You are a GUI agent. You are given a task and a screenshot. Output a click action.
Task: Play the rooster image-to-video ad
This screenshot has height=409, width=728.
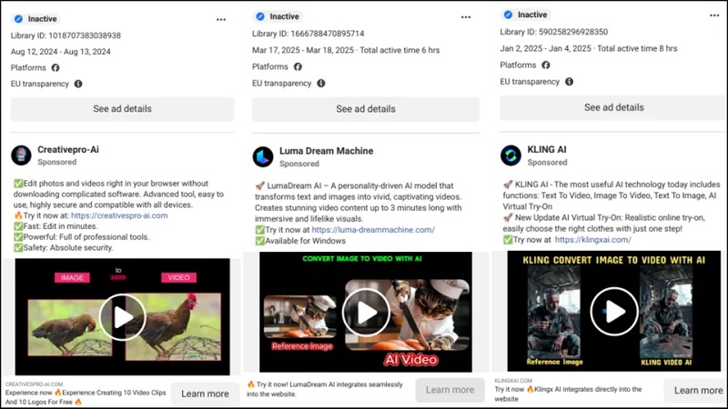[123, 317]
